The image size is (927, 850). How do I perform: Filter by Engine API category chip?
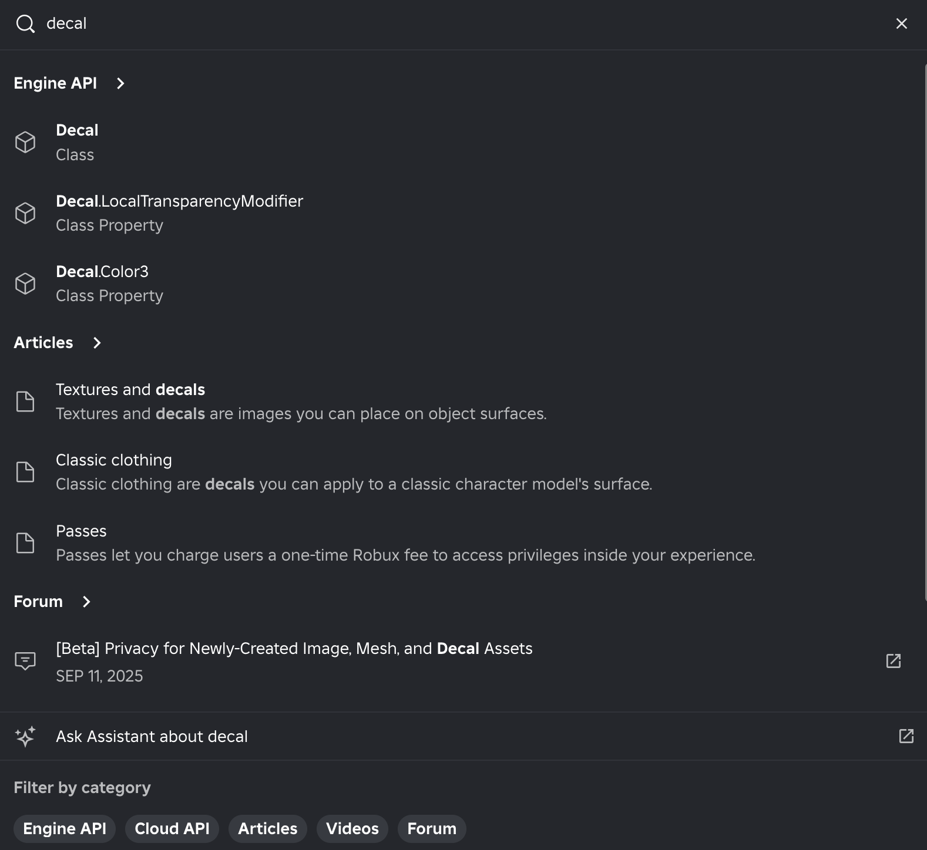pos(65,829)
